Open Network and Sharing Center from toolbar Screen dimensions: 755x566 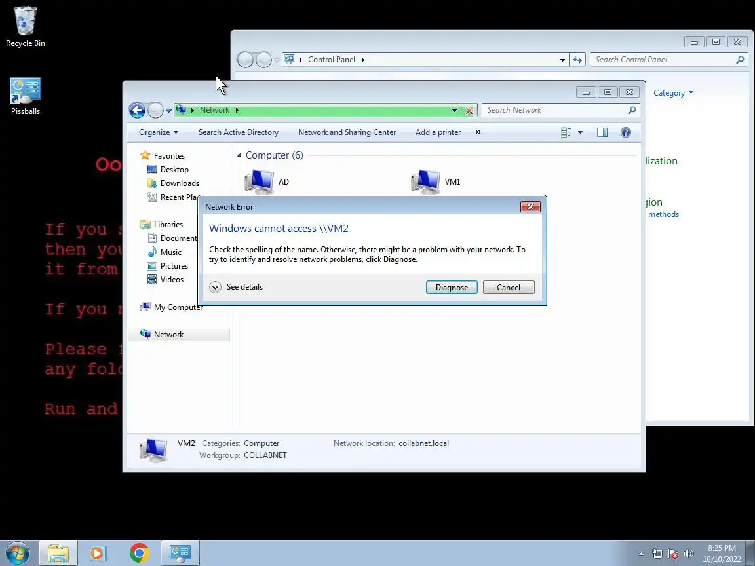[347, 132]
